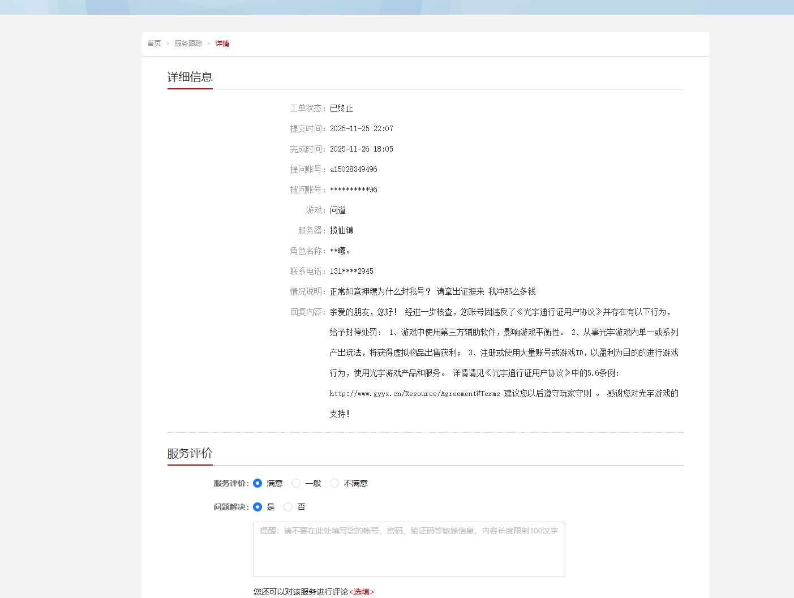This screenshot has height=598, width=794.
Task: Choose the 一般 rating option
Action: [x=296, y=483]
